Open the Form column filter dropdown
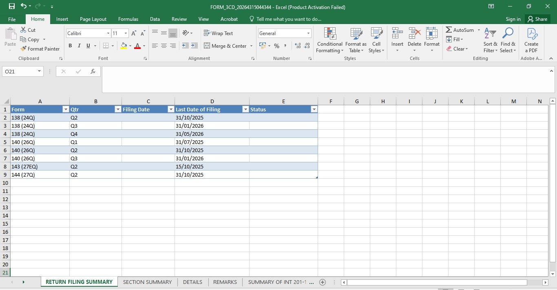The width and height of the screenshot is (557, 290). tap(65, 109)
